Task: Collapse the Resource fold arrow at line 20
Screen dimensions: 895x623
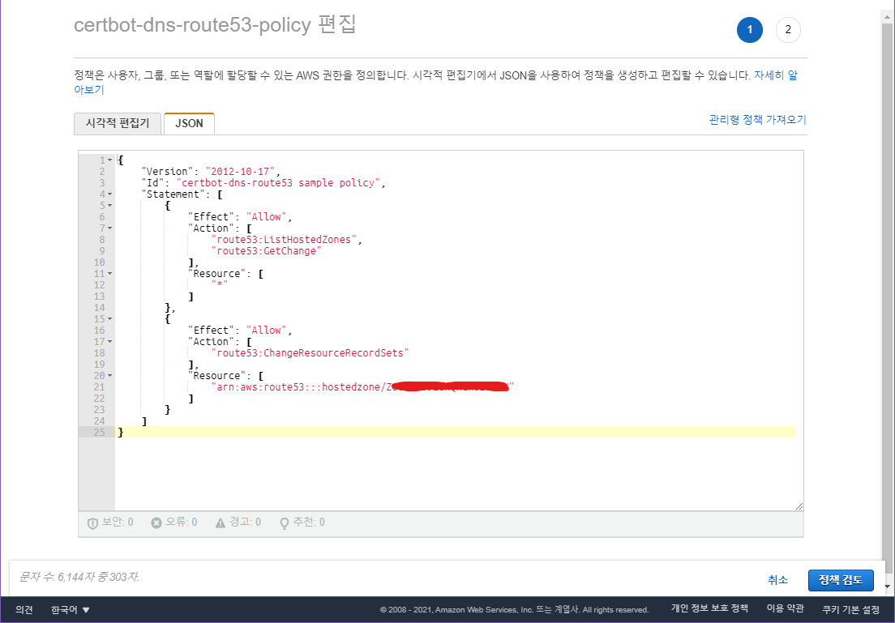Action: pyautogui.click(x=109, y=376)
